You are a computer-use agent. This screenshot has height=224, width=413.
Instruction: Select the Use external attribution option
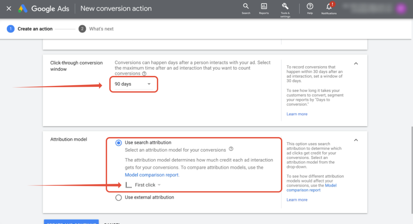tap(118, 198)
